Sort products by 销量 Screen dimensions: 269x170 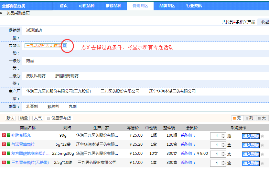24,118
